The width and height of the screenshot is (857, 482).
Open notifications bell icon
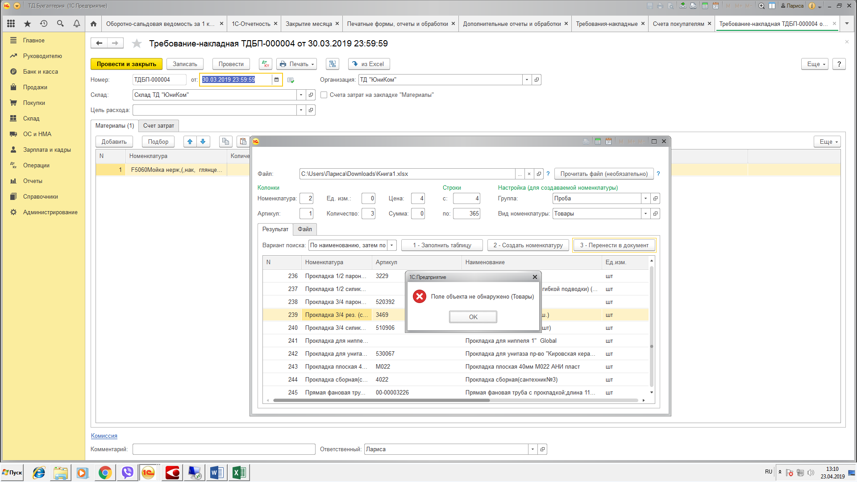tap(77, 24)
